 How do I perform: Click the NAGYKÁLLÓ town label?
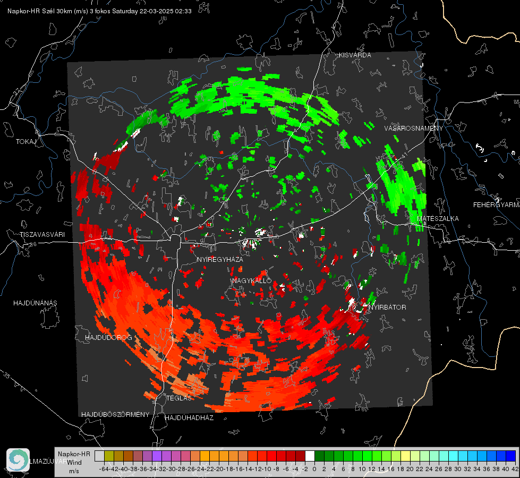[252, 280]
